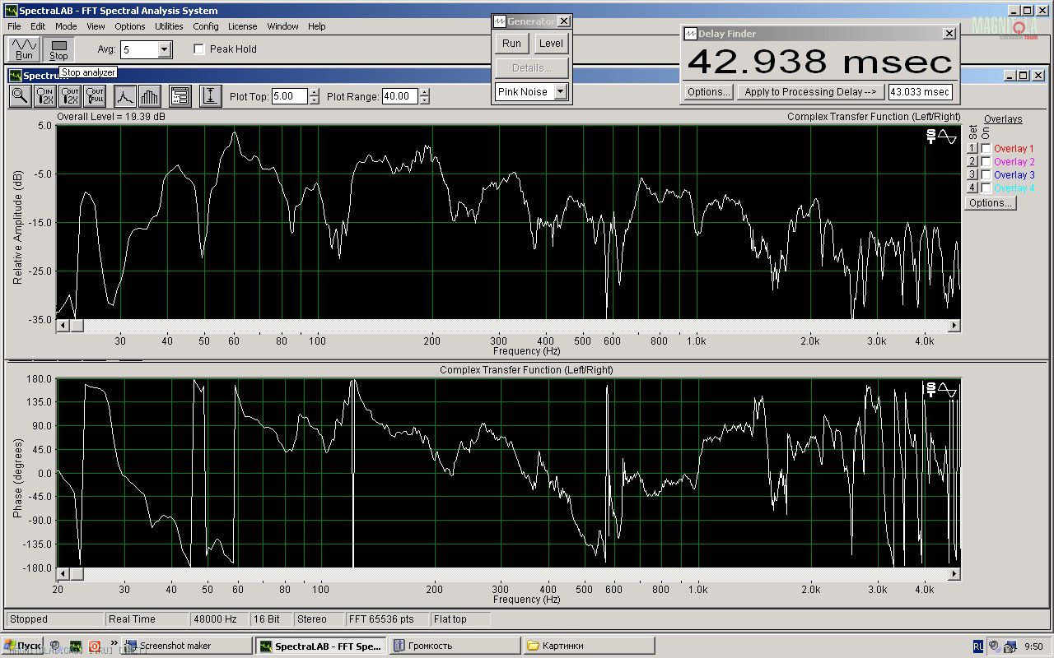Open the Windows Пуск start menu
The width and height of the screenshot is (1054, 658).
pyautogui.click(x=23, y=646)
